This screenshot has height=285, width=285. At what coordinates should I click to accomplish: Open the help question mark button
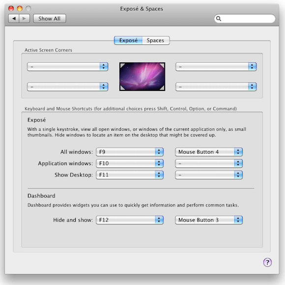267,262
